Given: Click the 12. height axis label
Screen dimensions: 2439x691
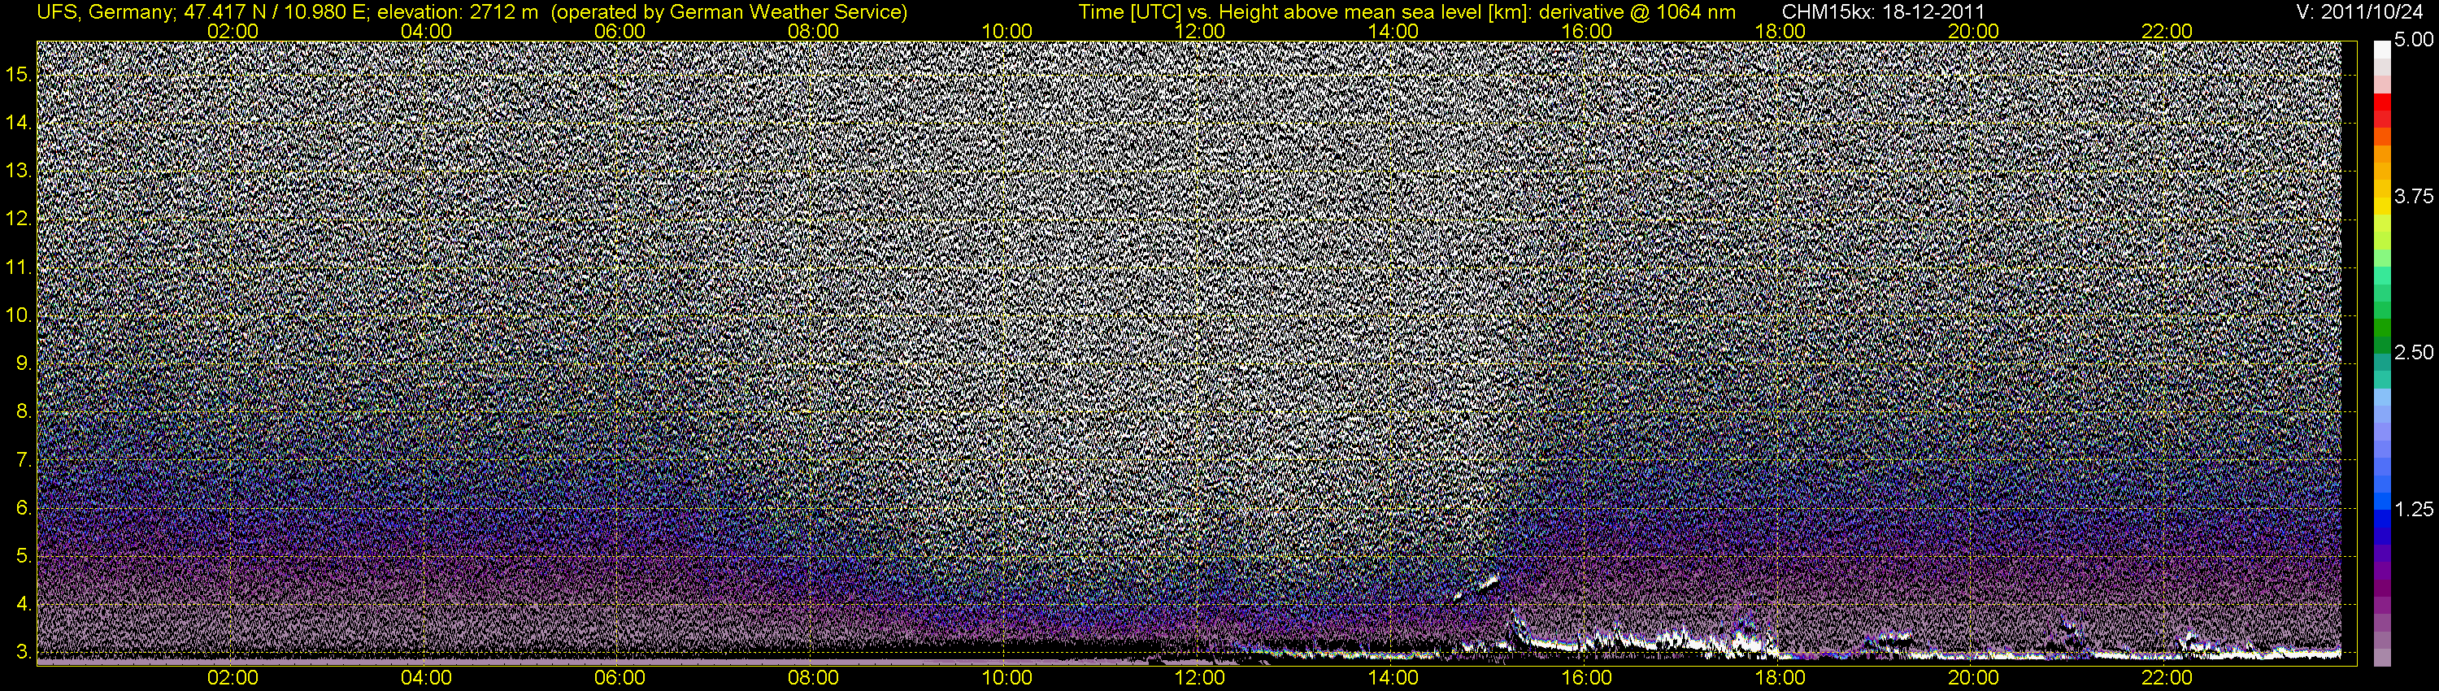Looking at the screenshot, I should 19,219.
